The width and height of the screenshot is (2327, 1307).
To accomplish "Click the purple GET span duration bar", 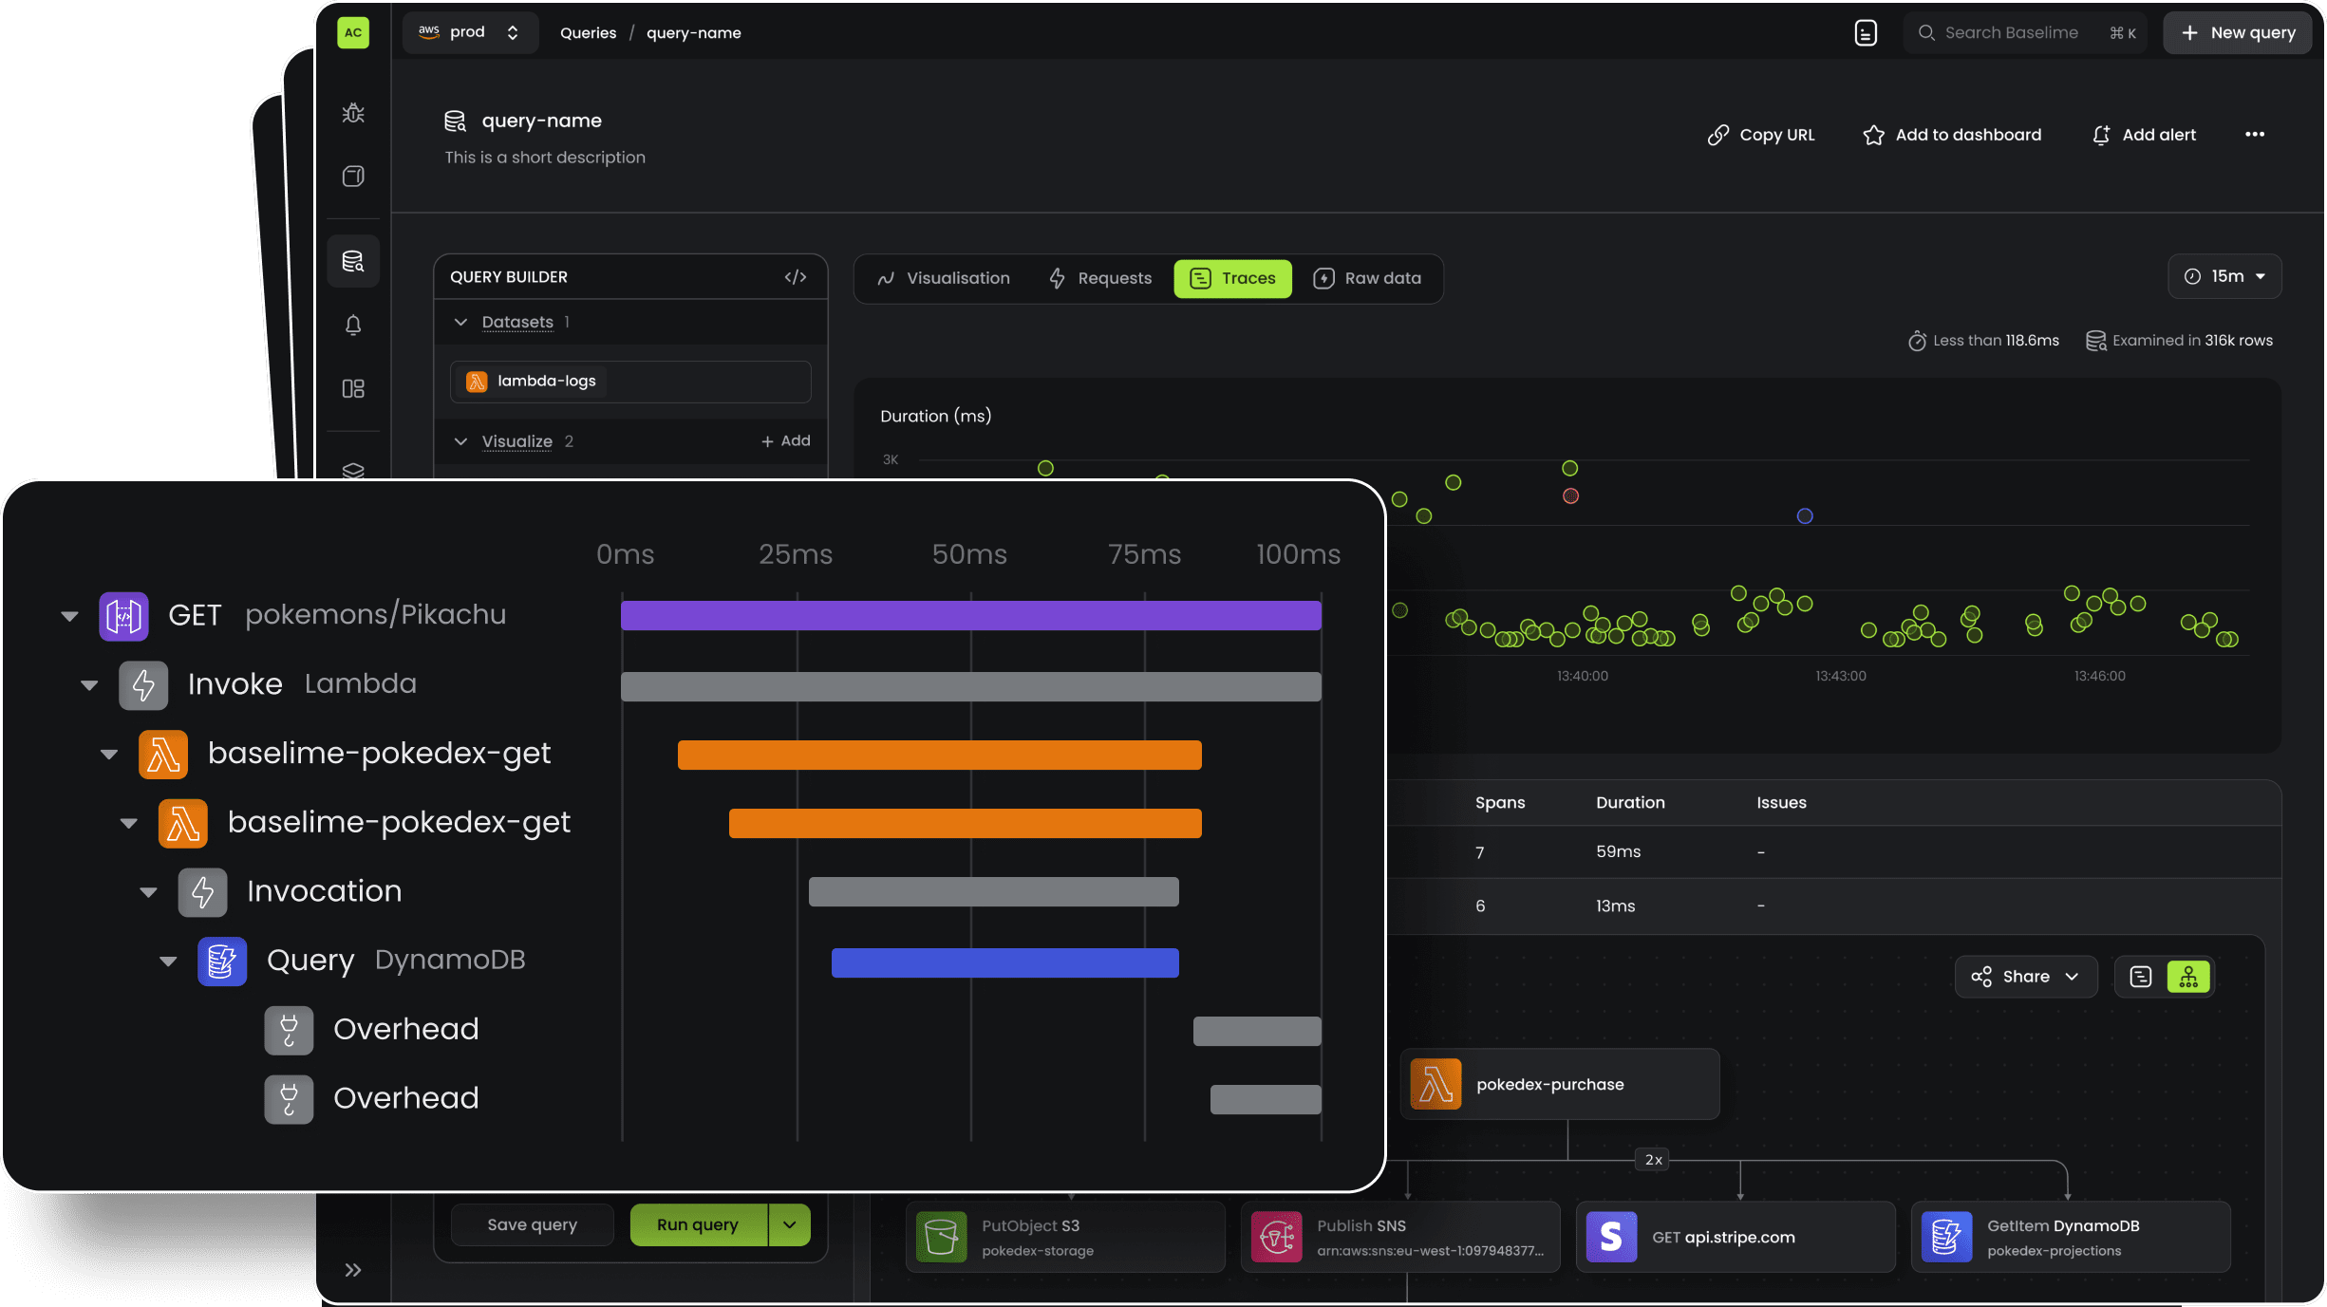I will [x=970, y=615].
